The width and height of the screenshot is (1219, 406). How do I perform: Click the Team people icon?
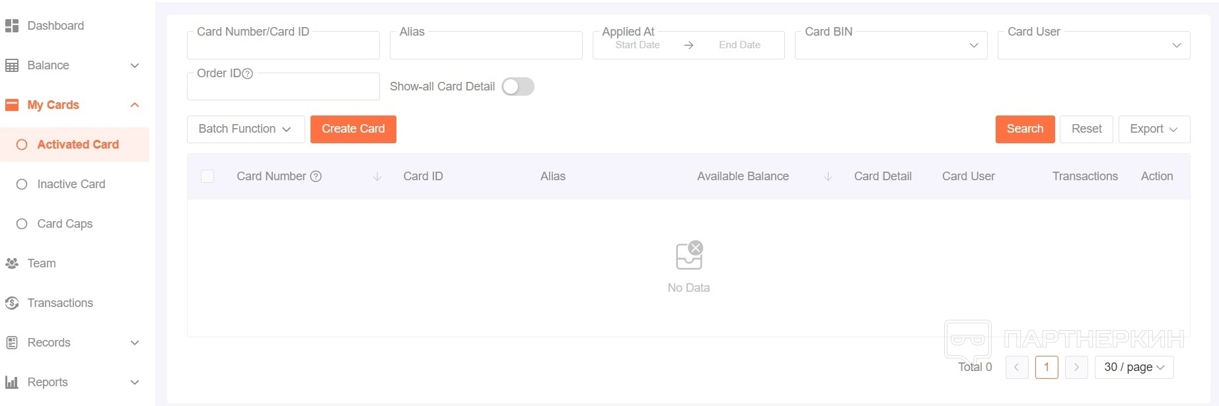(12, 263)
